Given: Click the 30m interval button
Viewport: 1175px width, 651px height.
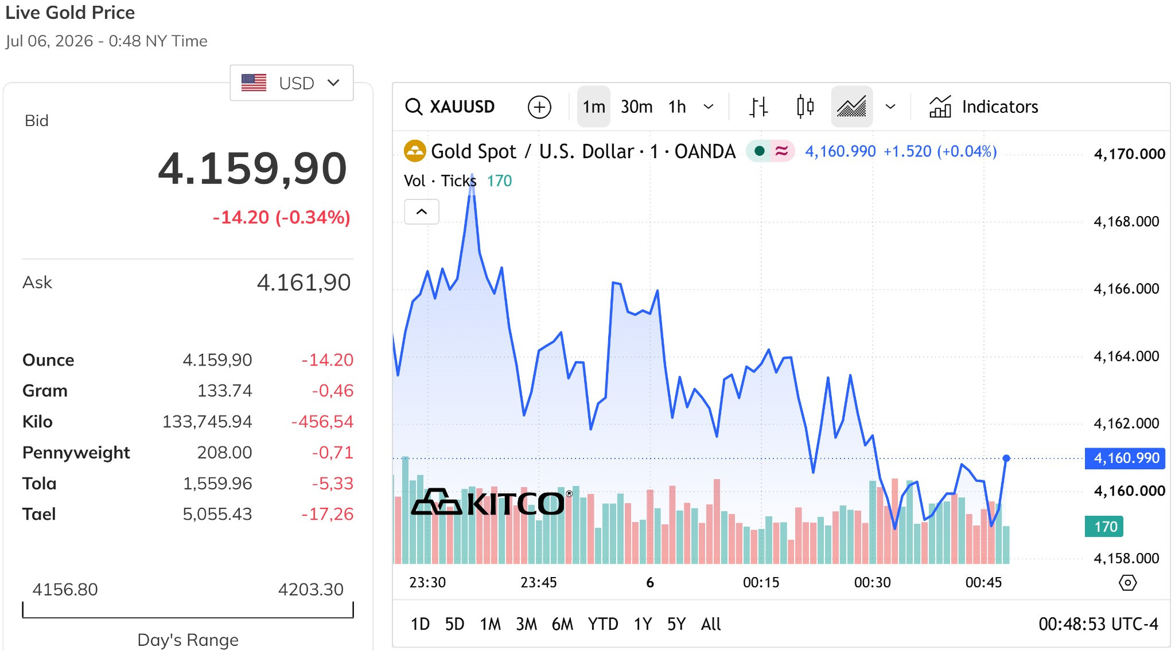Looking at the screenshot, I should pyautogui.click(x=637, y=107).
